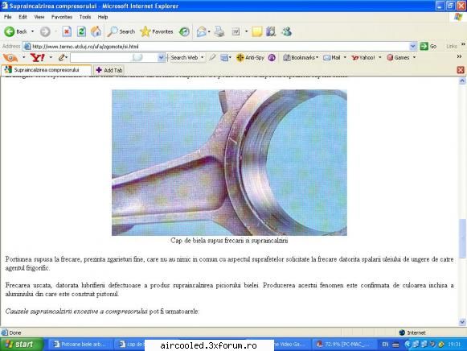The image size is (467, 351).
Task: Expand the address bar URL dropdown
Action: coord(412,46)
